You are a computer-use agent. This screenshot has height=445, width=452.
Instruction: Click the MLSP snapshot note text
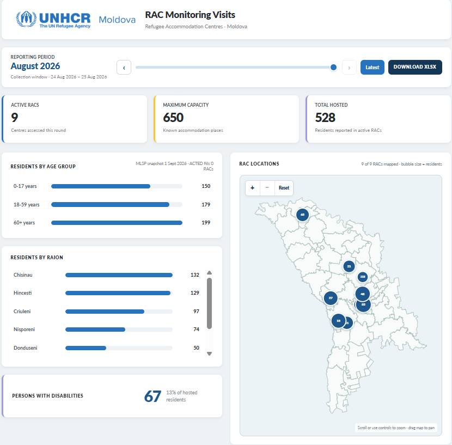(174, 166)
